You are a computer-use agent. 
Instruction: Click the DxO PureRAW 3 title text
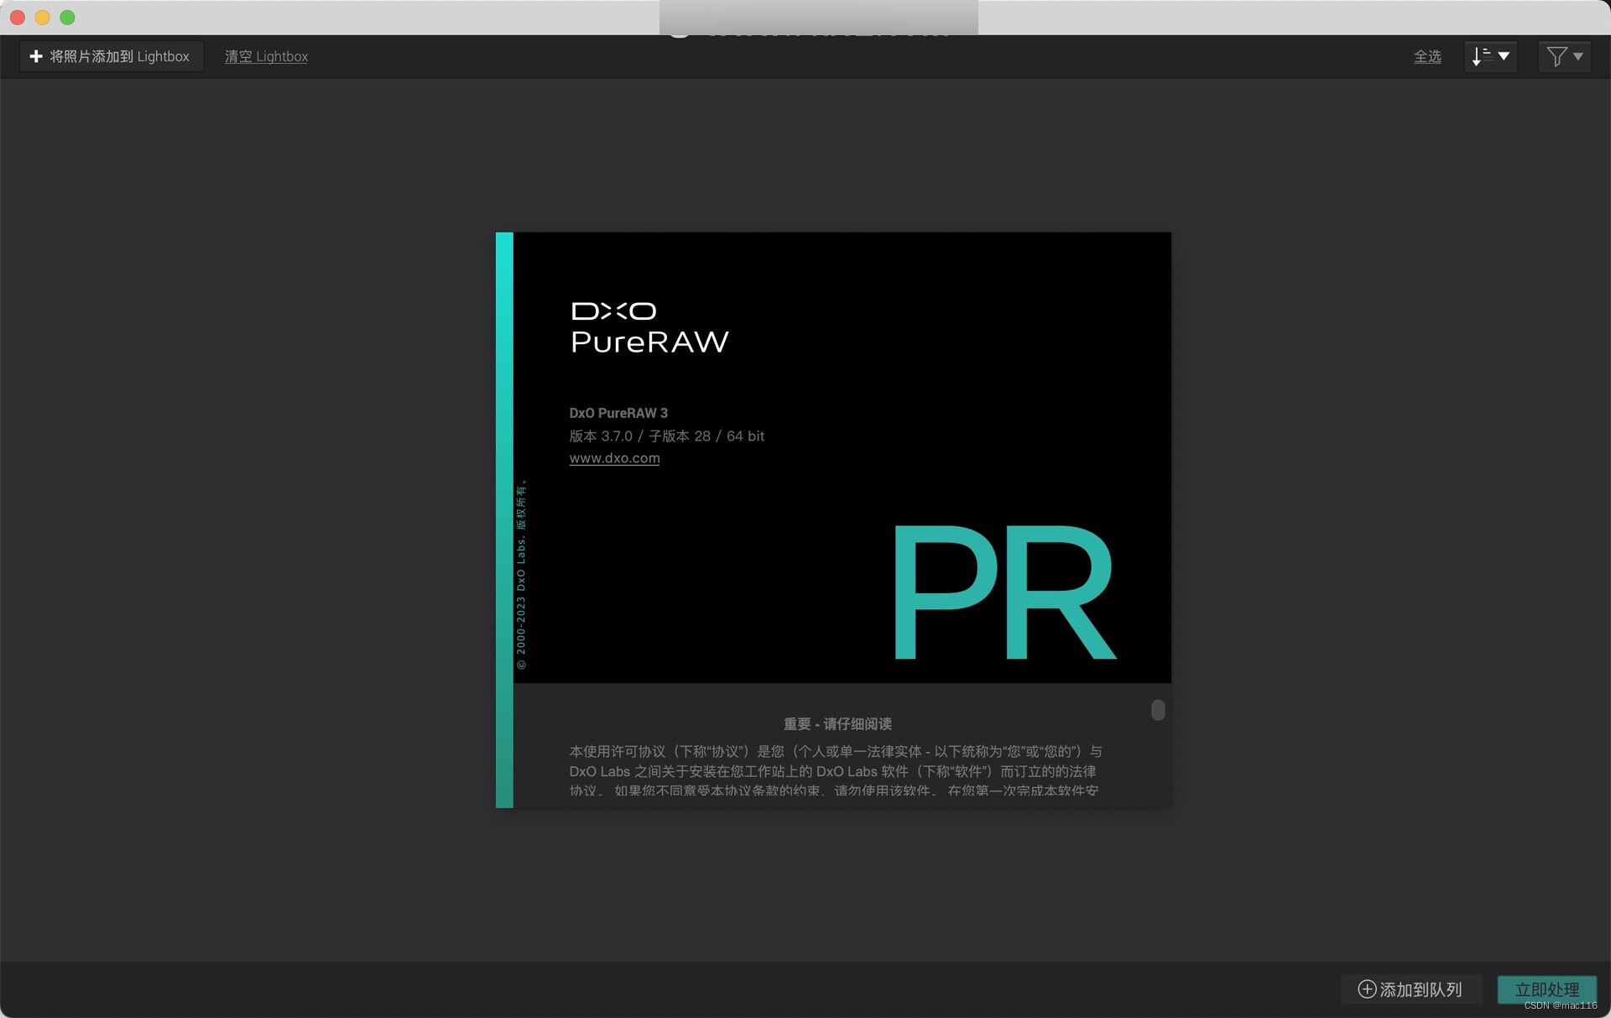(618, 413)
